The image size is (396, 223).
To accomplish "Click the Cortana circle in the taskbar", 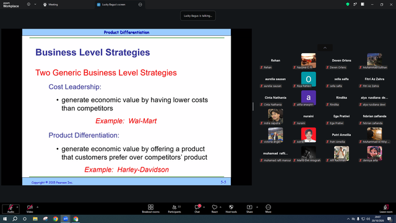I will (25, 219).
